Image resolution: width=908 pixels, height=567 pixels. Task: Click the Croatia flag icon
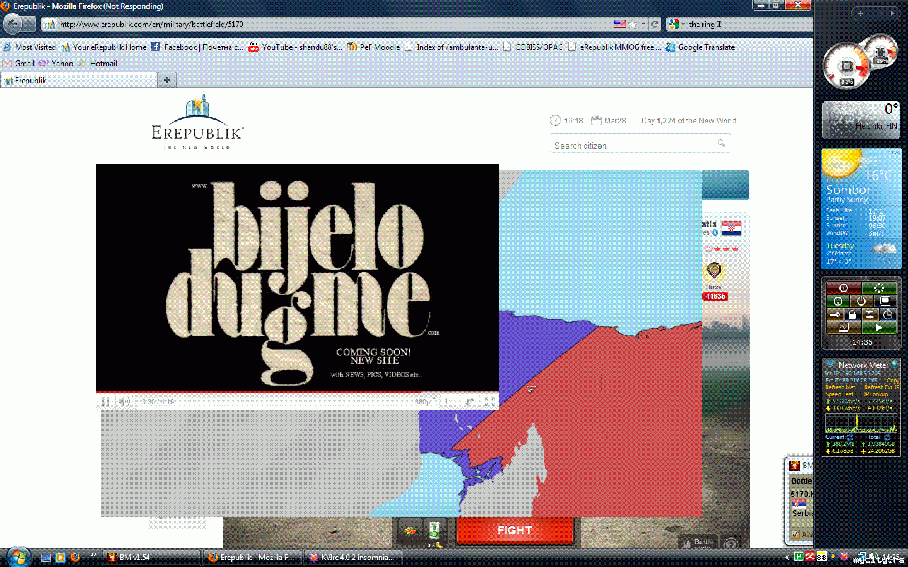(x=731, y=228)
